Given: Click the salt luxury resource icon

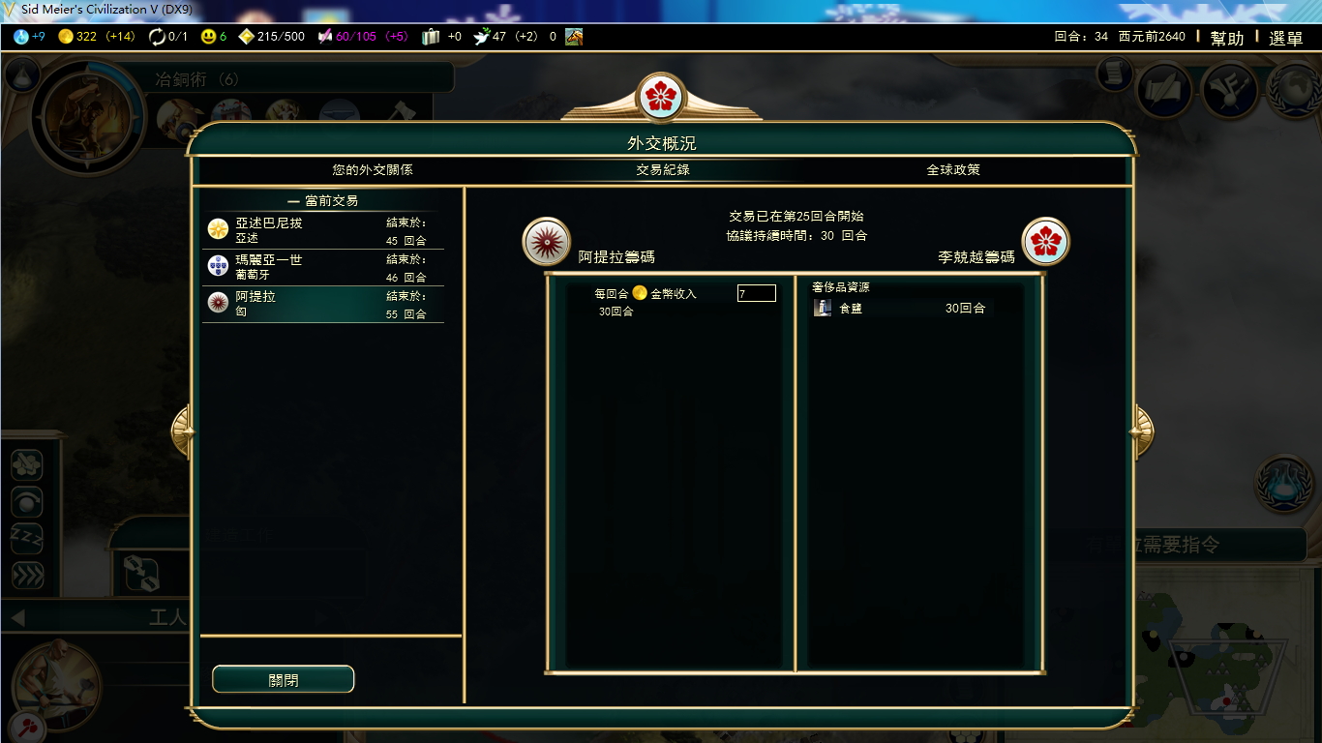Looking at the screenshot, I should pos(823,308).
